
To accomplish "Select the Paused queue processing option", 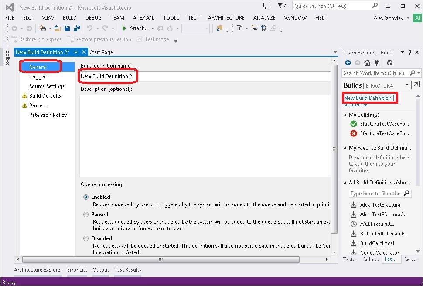I will click(86, 214).
